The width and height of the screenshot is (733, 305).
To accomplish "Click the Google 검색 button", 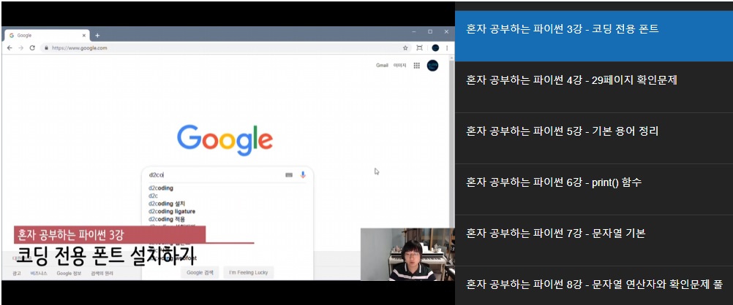I will (200, 272).
